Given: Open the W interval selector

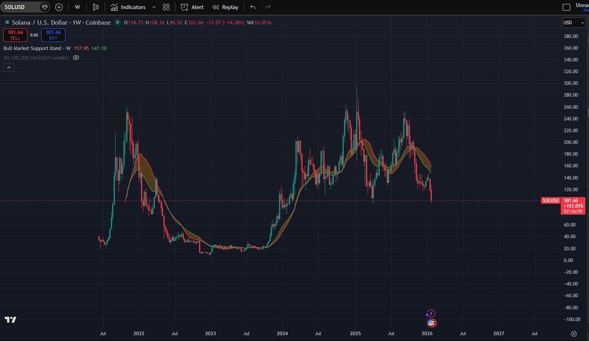Looking at the screenshot, I should tap(77, 7).
